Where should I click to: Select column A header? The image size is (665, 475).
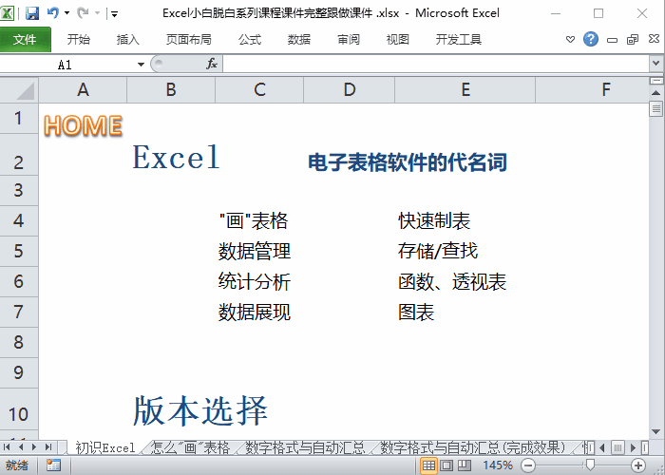point(83,90)
